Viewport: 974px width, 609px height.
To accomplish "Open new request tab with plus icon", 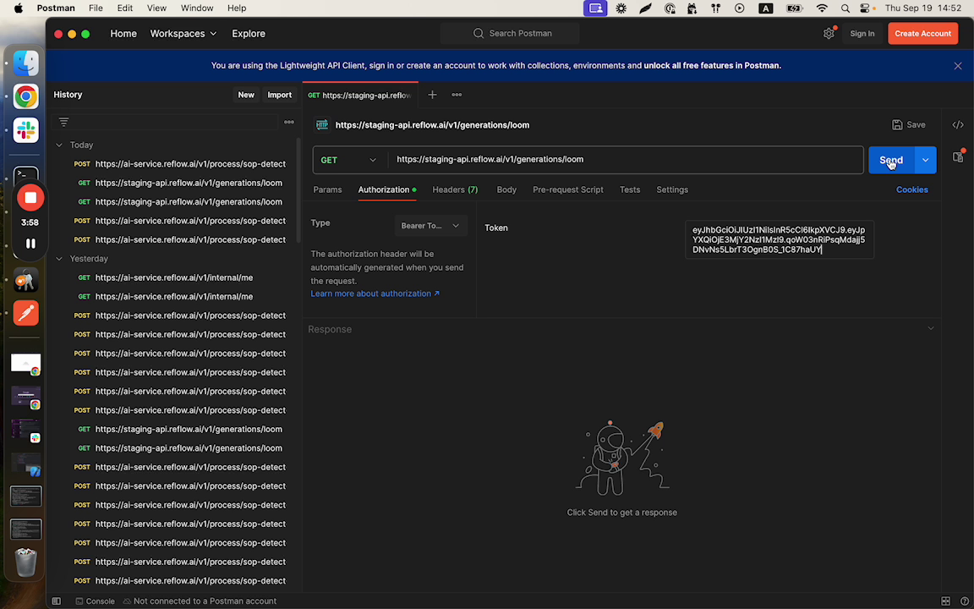I will 432,95.
